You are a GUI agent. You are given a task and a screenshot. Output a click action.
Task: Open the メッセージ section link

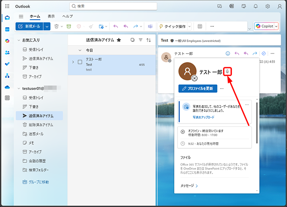tap(189, 186)
